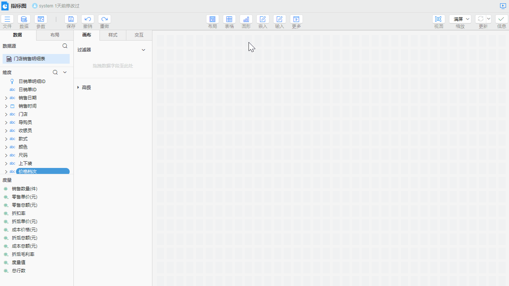
Task: Click the Info (信息) checkmark button
Action: click(502, 19)
